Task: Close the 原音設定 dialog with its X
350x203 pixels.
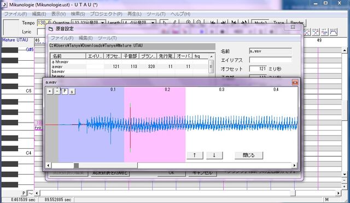Action: (293, 27)
